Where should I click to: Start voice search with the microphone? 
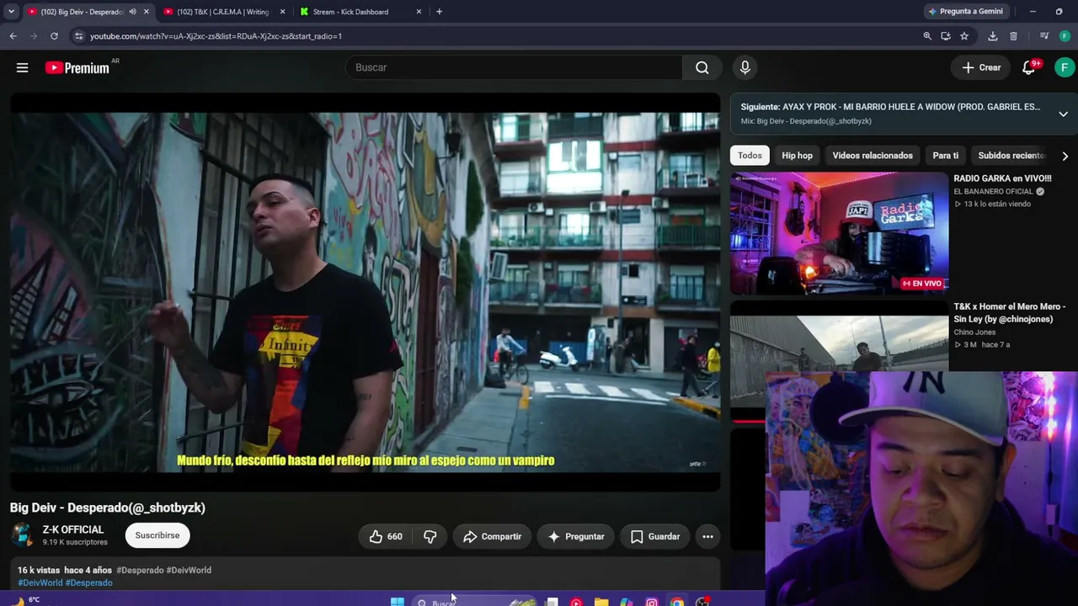[744, 67]
